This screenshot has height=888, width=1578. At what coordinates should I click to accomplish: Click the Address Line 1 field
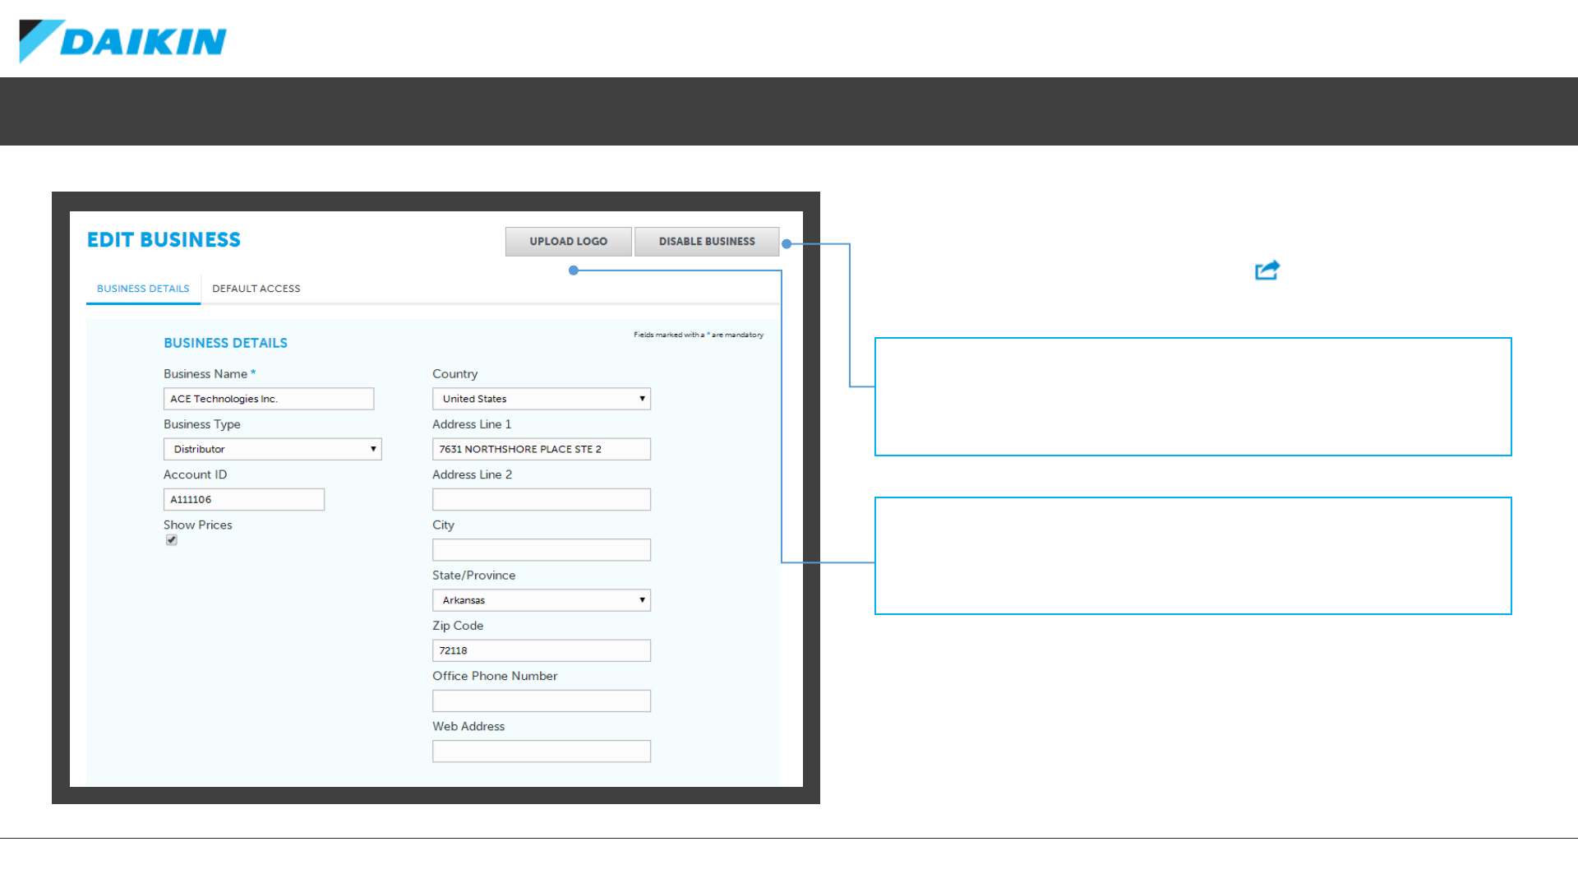point(541,449)
